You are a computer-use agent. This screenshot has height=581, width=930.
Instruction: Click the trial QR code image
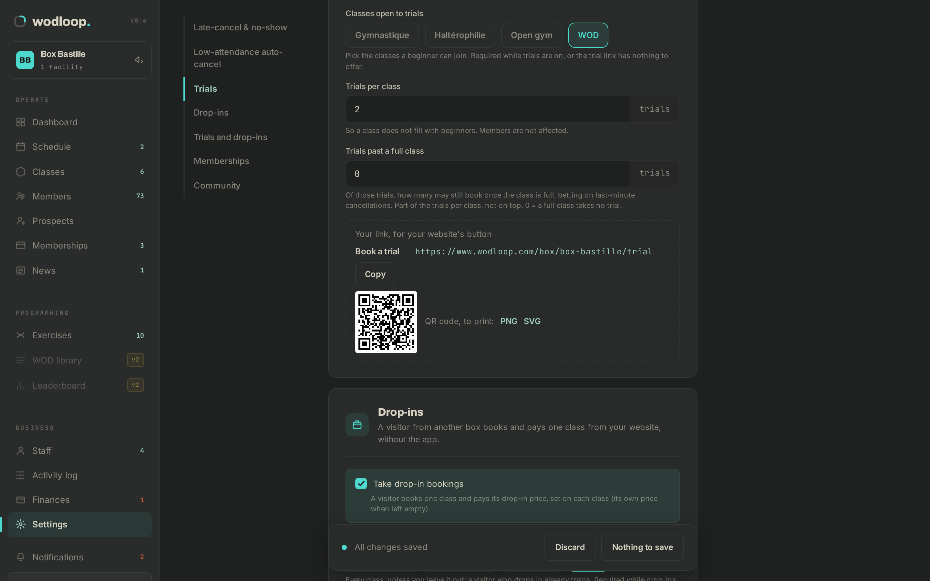tap(386, 322)
